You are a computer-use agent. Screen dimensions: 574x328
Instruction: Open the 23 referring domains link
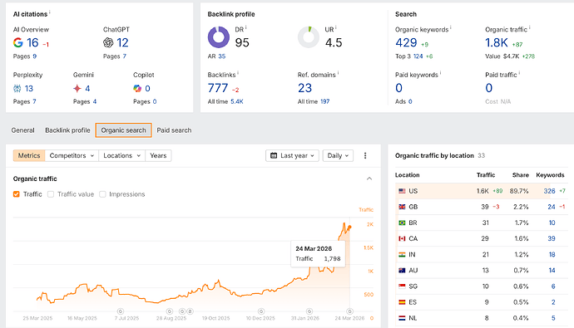point(304,88)
